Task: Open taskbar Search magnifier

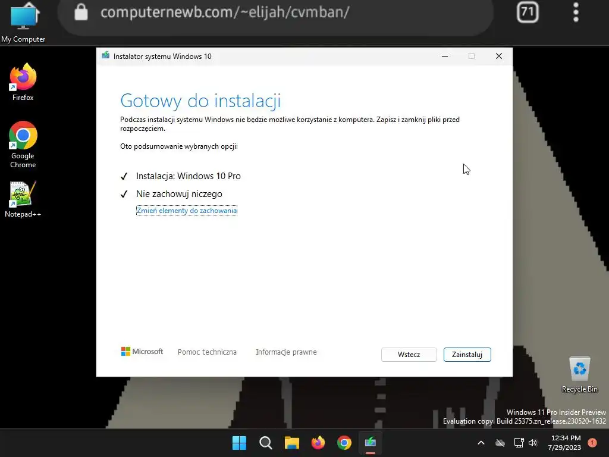Action: pyautogui.click(x=266, y=443)
